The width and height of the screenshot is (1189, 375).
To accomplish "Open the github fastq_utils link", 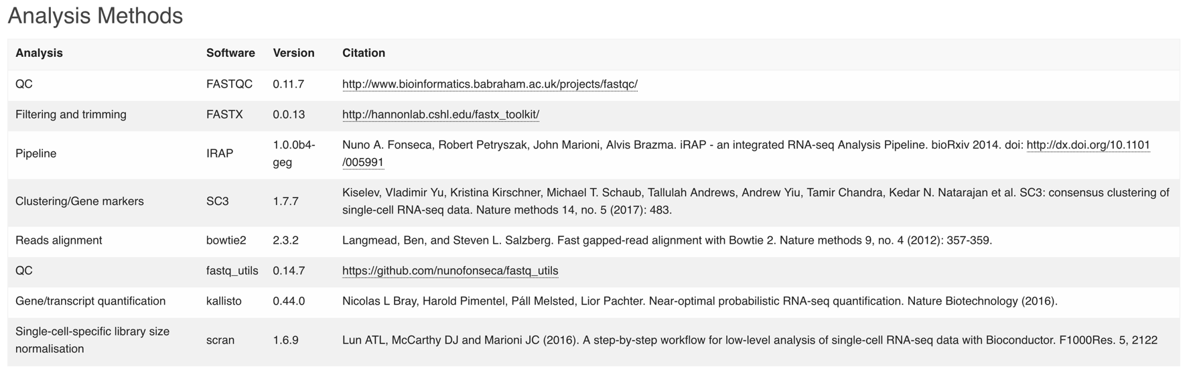I will (x=450, y=271).
